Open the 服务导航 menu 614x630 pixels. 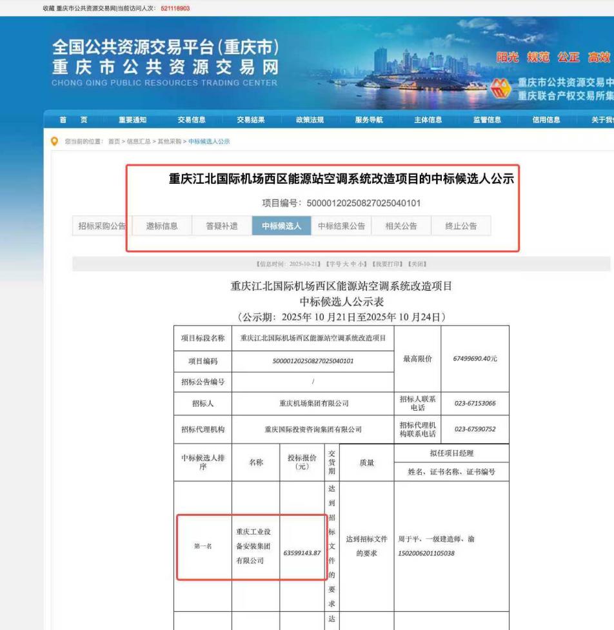(x=369, y=120)
